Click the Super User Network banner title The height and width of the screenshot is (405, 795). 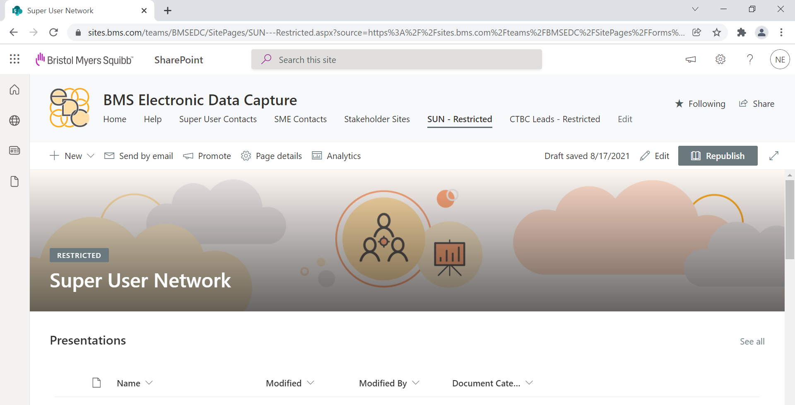tap(140, 280)
